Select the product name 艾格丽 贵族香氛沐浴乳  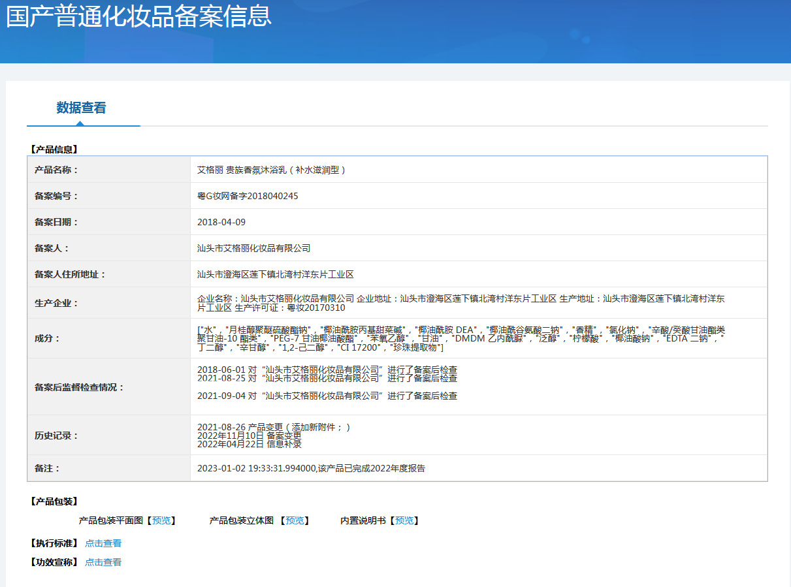[271, 170]
